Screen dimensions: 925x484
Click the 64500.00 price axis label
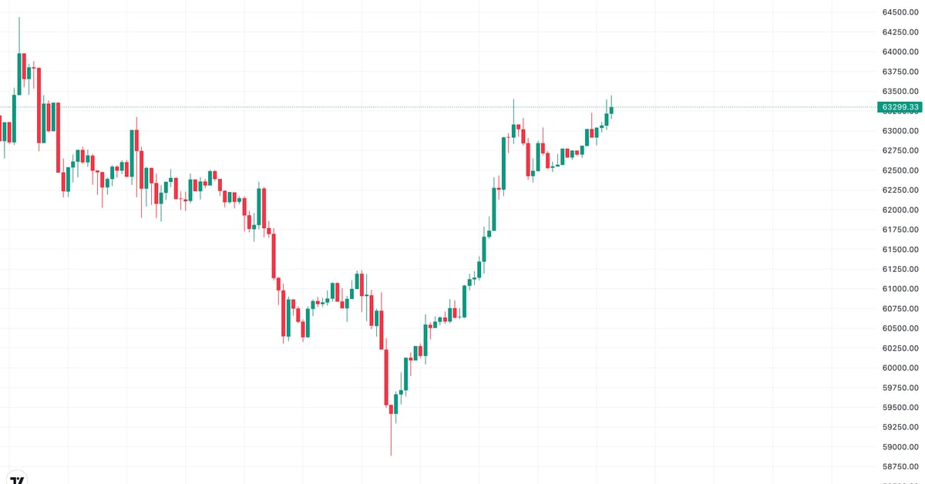[901, 12]
